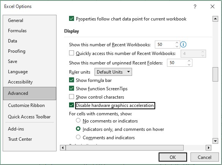Open the dialog Help question mark
The image size is (222, 165).
pyautogui.click(x=195, y=6)
